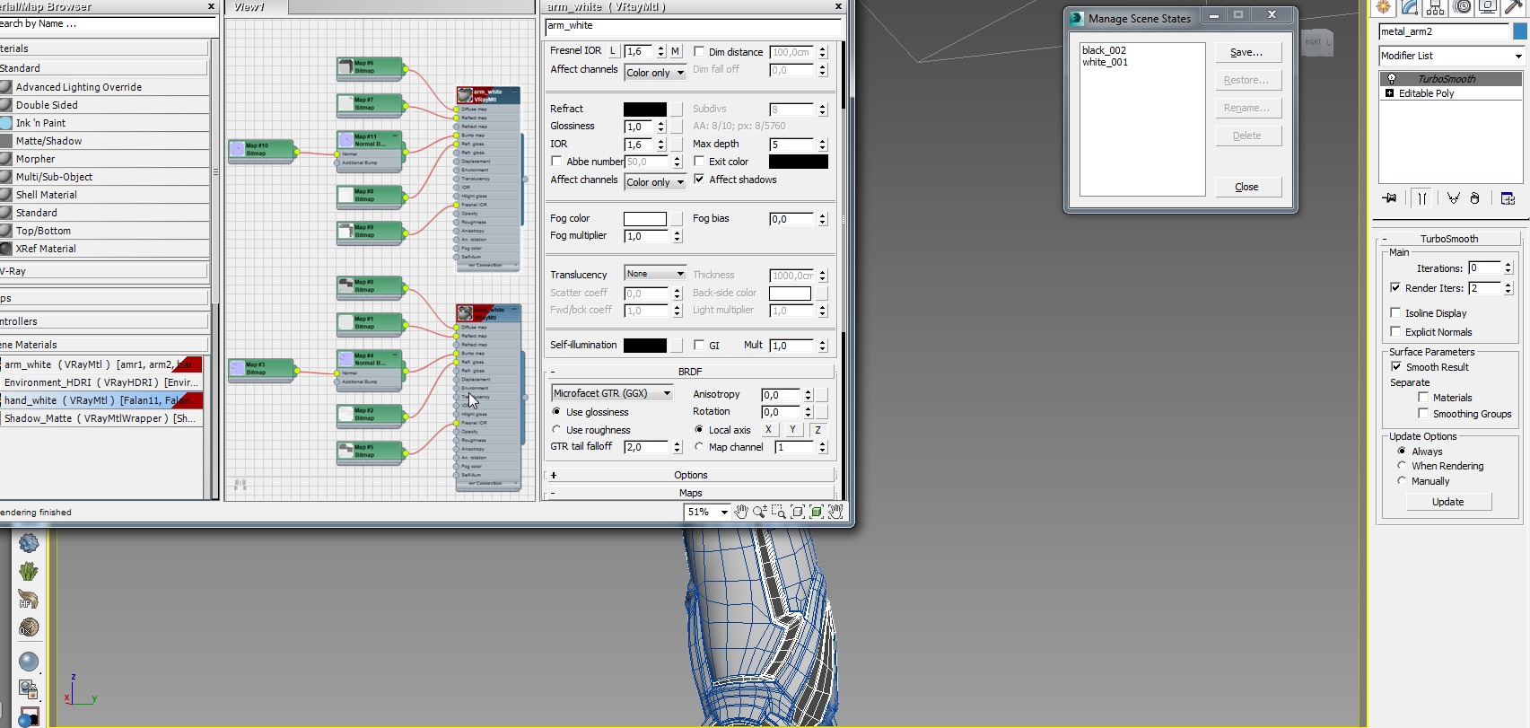Open the 51% zoom level dropdown
1530x728 pixels.
click(x=707, y=512)
